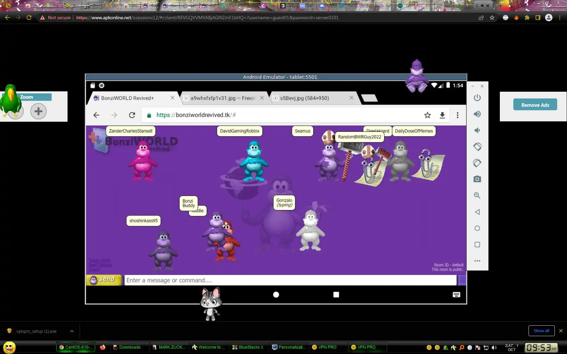Click the white Bonzi character
567x354 pixels.
coord(310,230)
